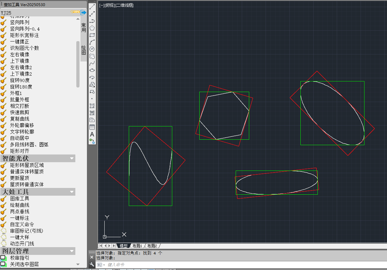The height and width of the screenshot is (270, 387).
Task: Click 多段线转圆、圆弧 in the tool list
Action: (x=29, y=144)
